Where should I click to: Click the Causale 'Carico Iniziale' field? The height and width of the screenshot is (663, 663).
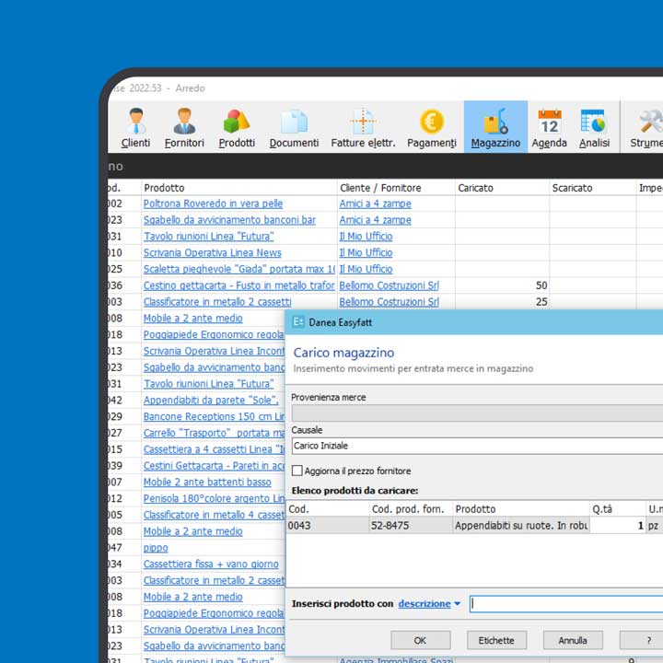tap(477, 446)
